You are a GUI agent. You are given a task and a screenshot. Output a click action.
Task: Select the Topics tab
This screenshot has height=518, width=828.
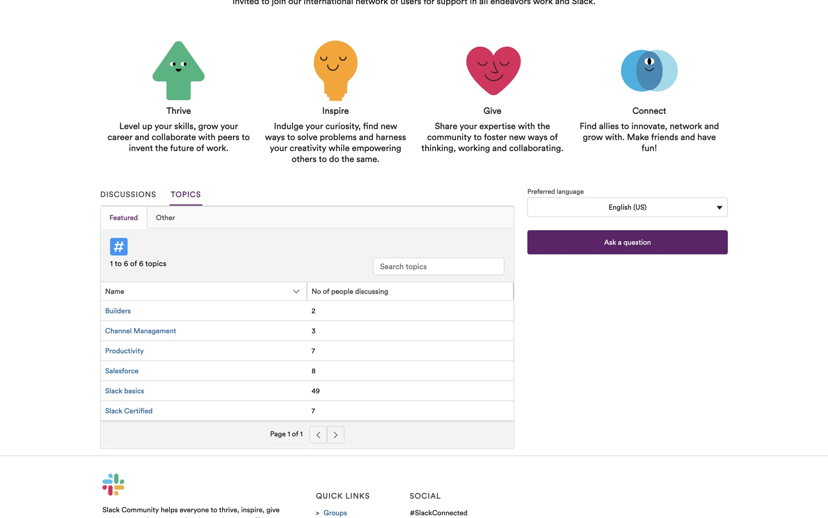point(185,194)
